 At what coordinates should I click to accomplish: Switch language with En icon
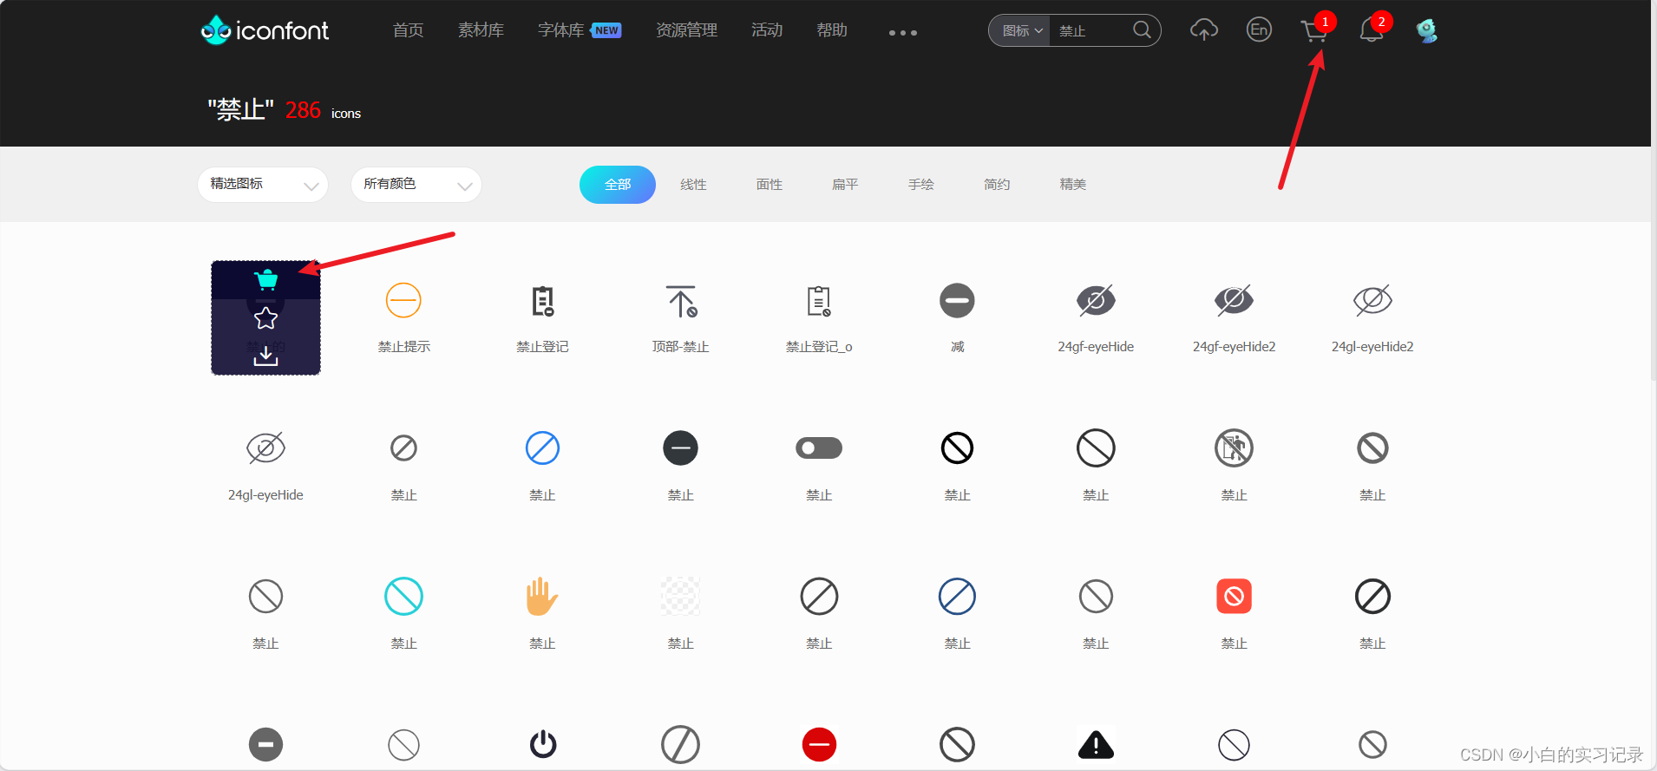coord(1259,30)
